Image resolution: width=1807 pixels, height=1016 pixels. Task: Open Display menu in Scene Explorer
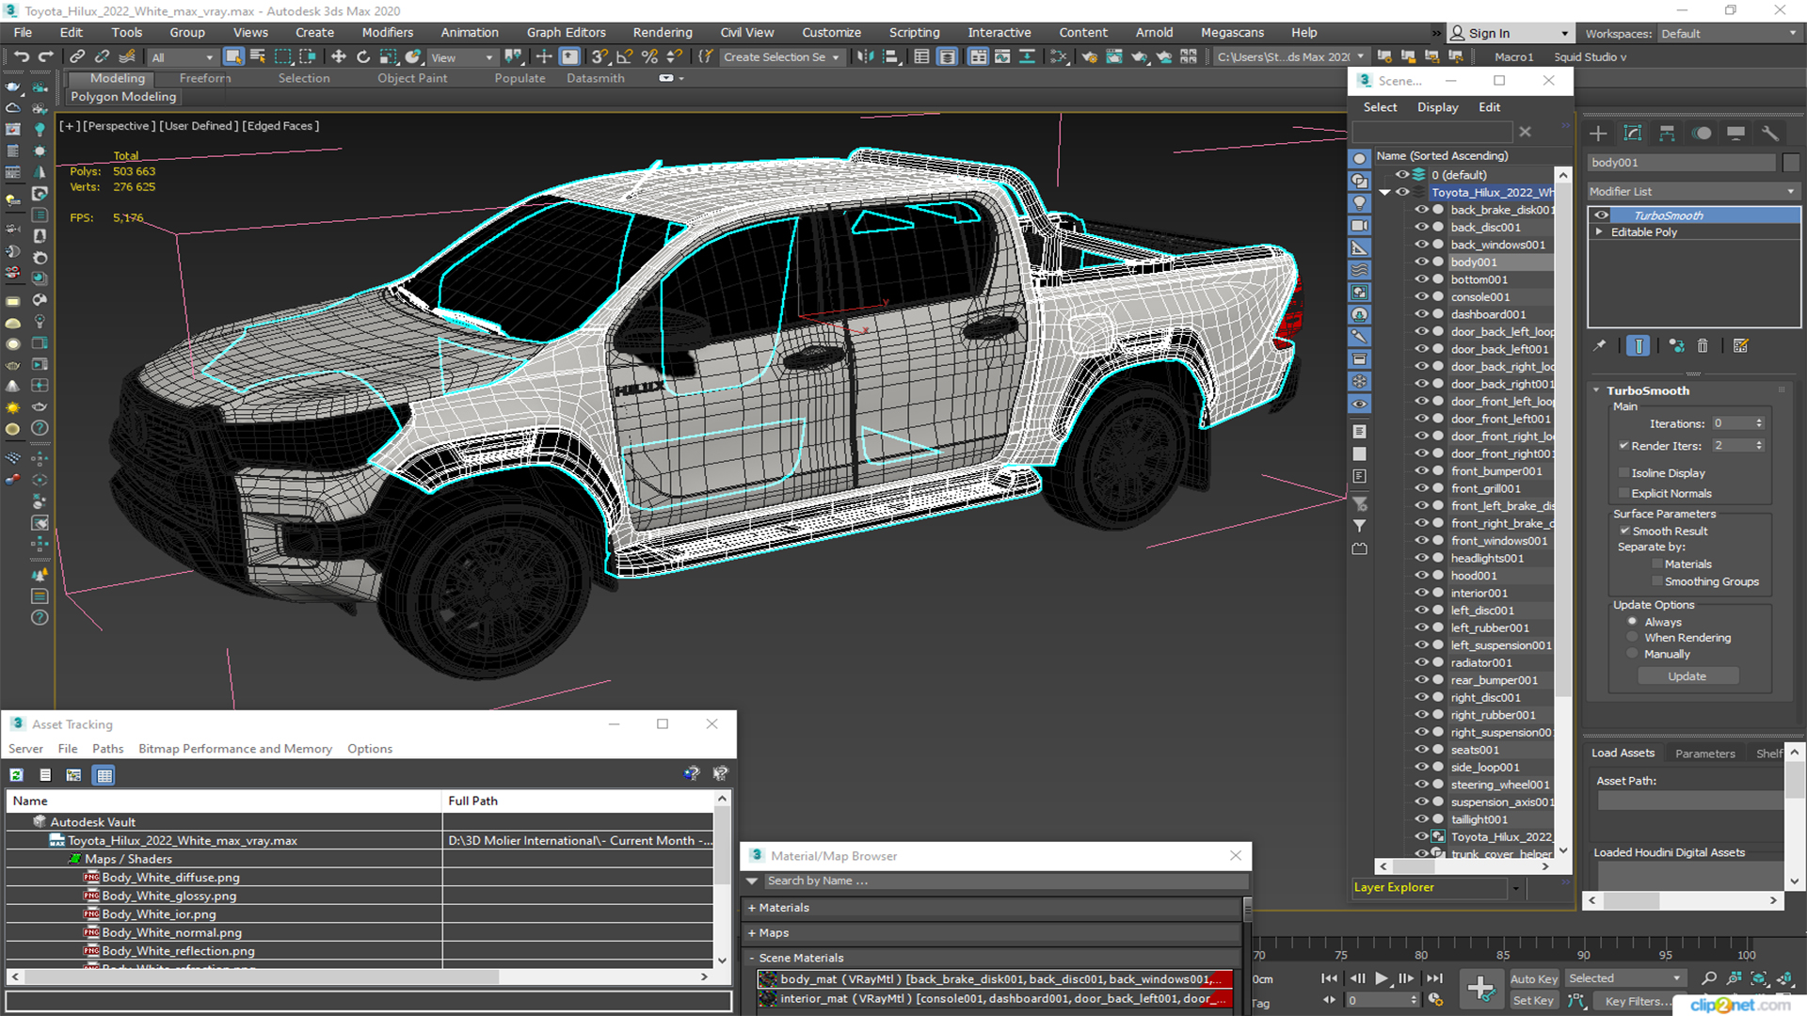point(1438,107)
